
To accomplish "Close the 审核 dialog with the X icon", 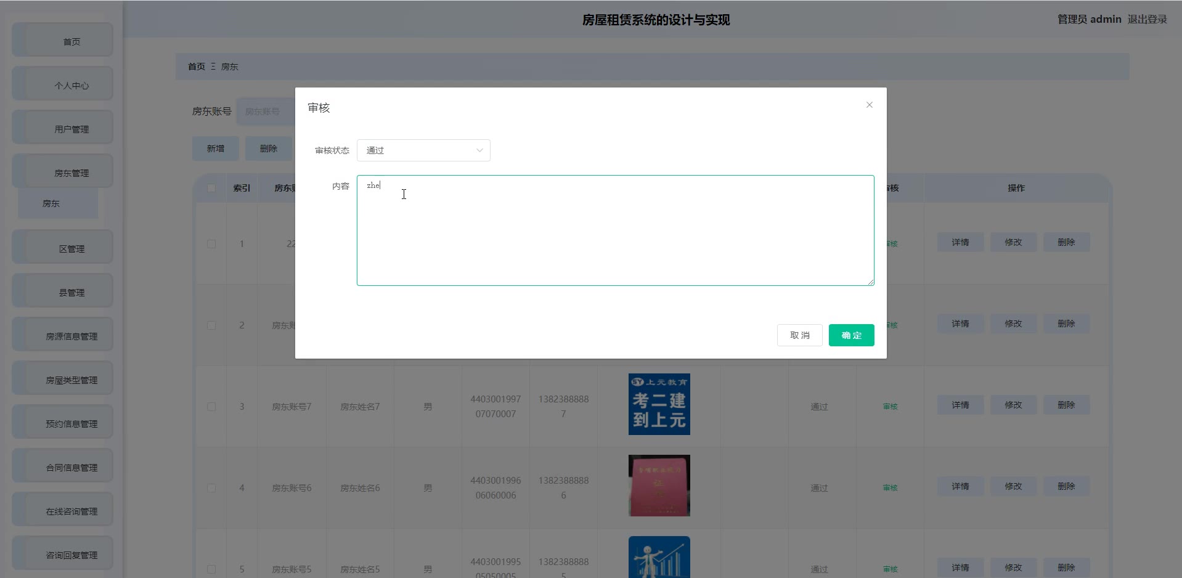I will point(869,105).
